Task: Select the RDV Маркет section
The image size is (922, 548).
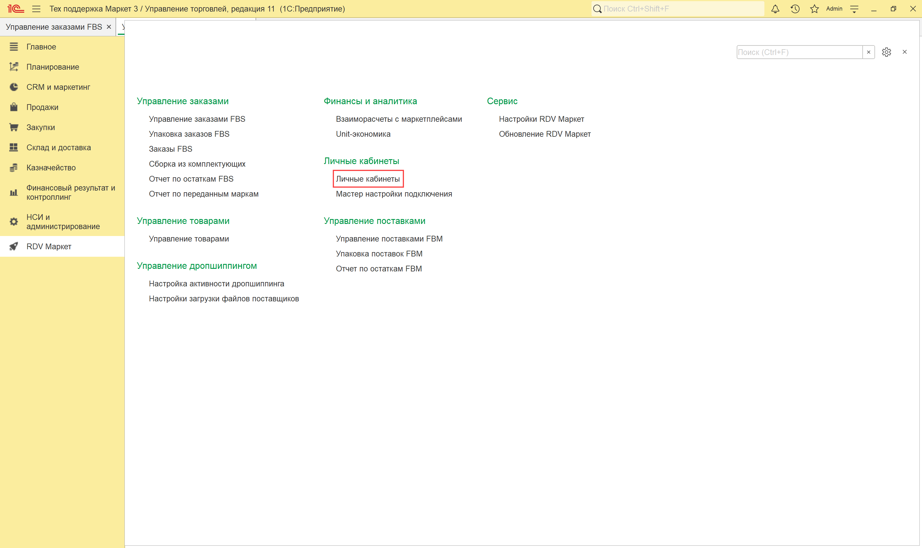Action: (49, 246)
